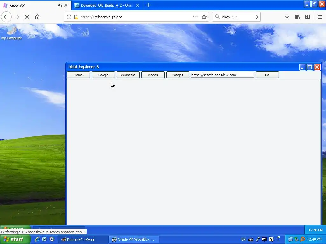Restore down the Mypal browser window

[x=314, y=4]
